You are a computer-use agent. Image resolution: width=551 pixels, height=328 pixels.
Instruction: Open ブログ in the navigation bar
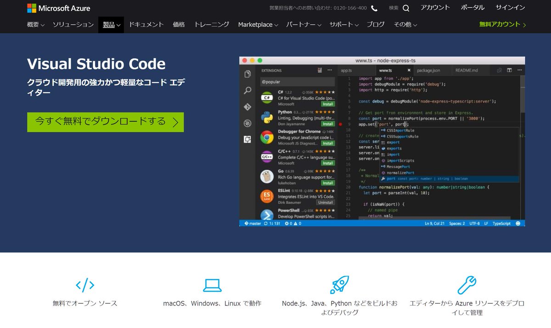coord(376,25)
